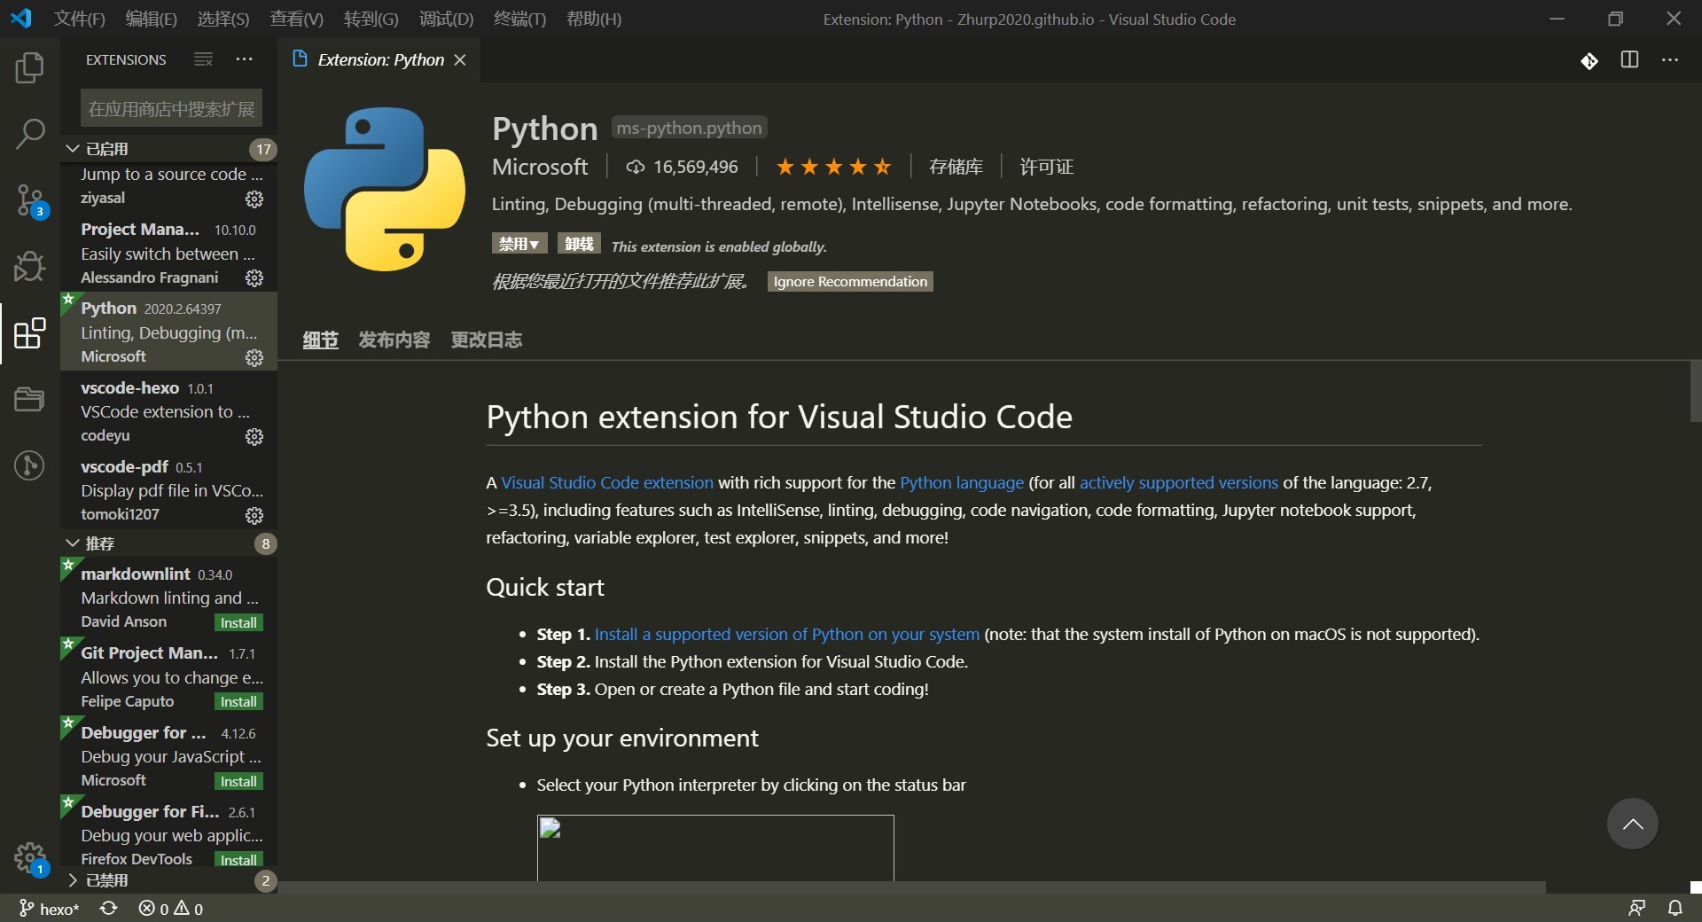Select vscode-pdf in the extensions list
This screenshot has height=922, width=1702.
coord(168,489)
